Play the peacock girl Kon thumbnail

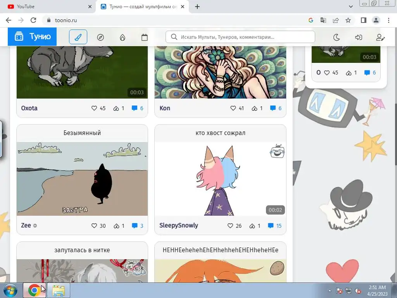point(220,72)
